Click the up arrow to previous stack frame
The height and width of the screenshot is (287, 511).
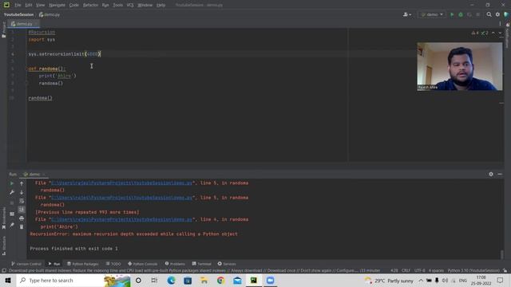(x=22, y=183)
